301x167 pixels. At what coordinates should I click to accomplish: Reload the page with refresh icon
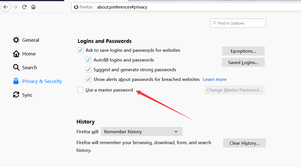coord(24,7)
